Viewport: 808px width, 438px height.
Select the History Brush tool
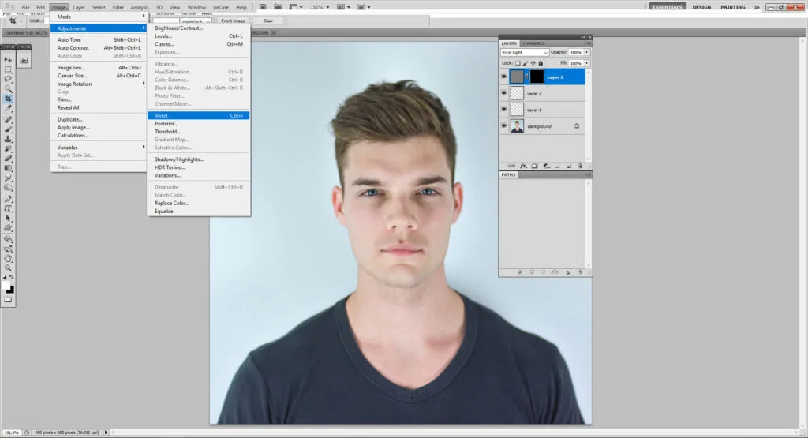coord(8,149)
